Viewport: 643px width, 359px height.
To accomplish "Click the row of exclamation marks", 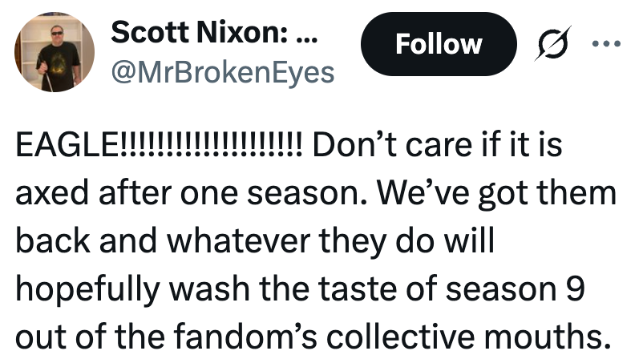I will coord(212,149).
